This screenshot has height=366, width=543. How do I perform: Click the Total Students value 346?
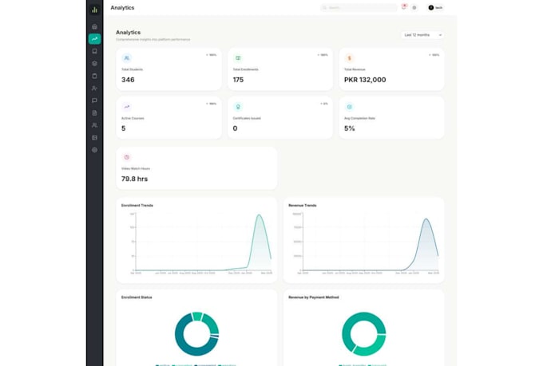(128, 80)
